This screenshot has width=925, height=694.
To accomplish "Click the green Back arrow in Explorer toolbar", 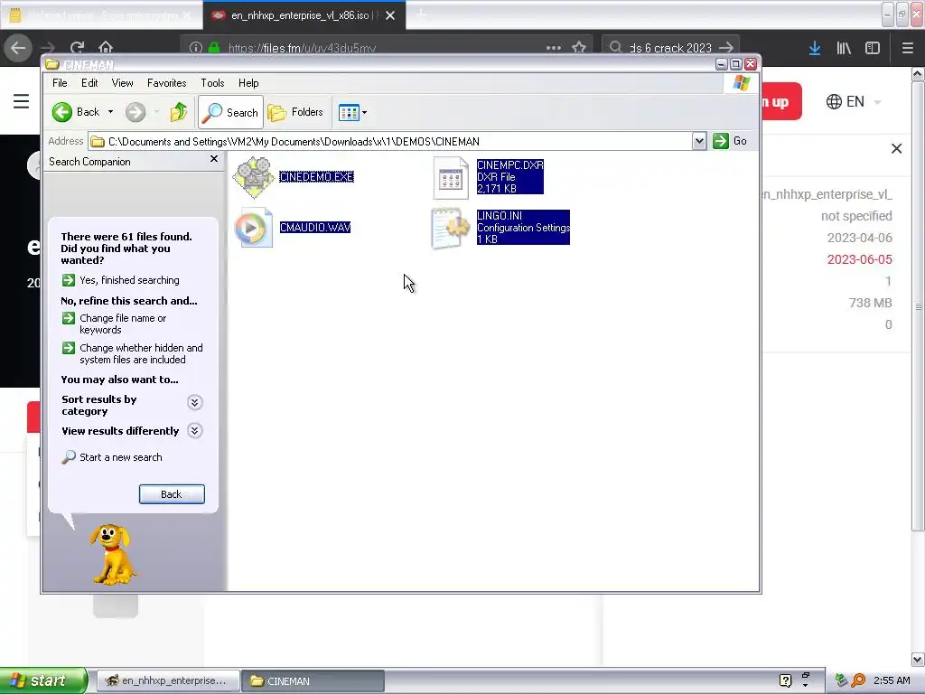I will pyautogui.click(x=62, y=112).
